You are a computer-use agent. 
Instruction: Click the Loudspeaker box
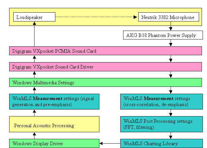pos(34,17)
